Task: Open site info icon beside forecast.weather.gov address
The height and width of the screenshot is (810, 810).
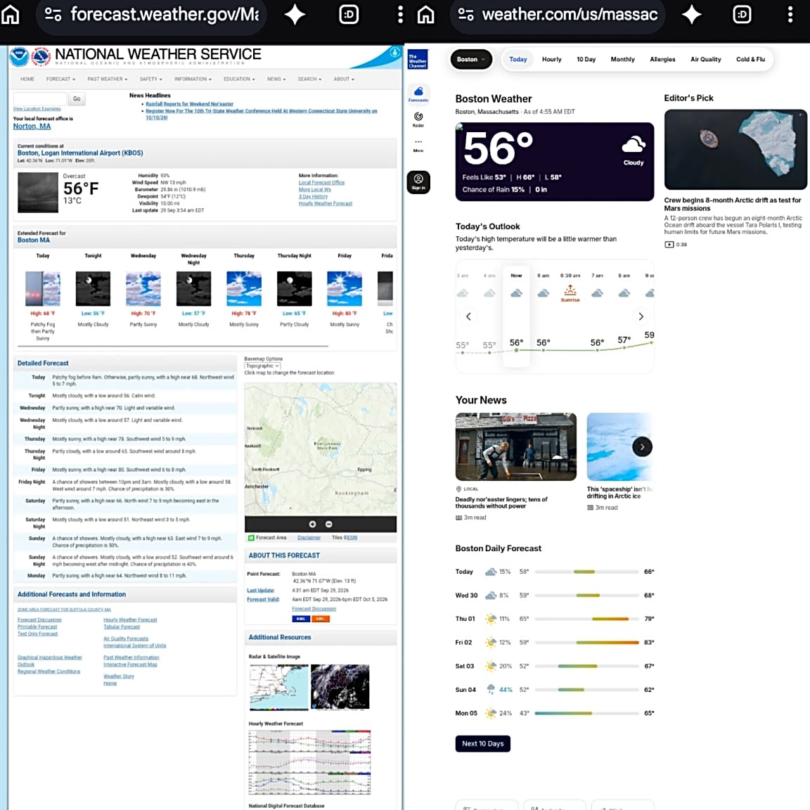Action: click(x=53, y=15)
